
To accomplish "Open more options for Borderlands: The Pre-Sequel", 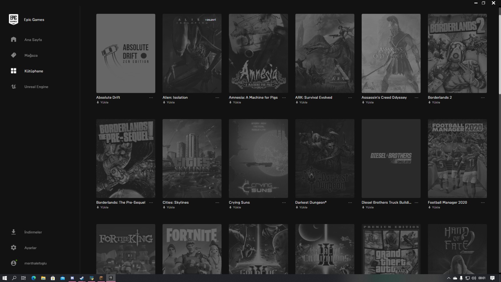I will [x=151, y=202].
